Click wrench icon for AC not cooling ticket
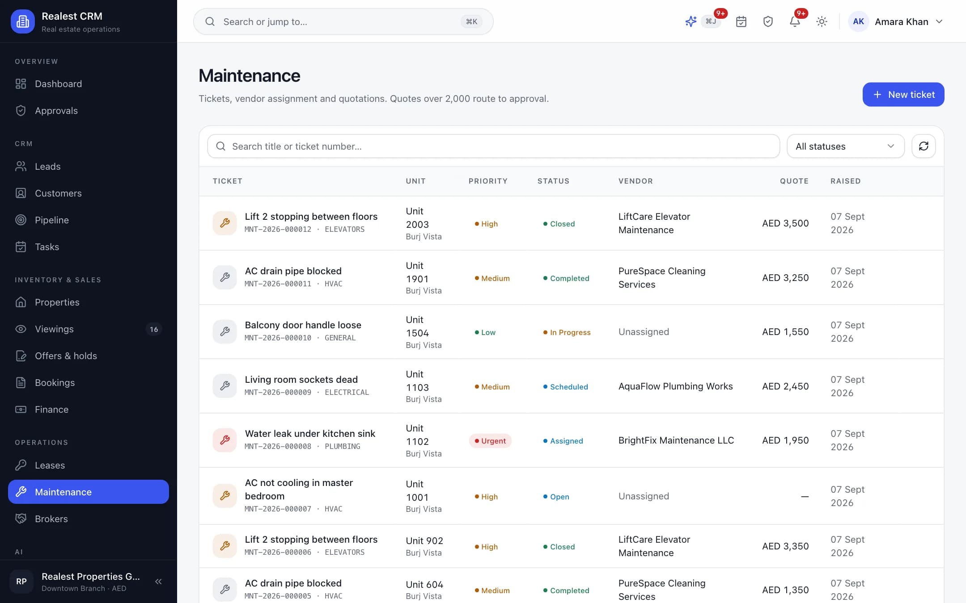 click(225, 496)
